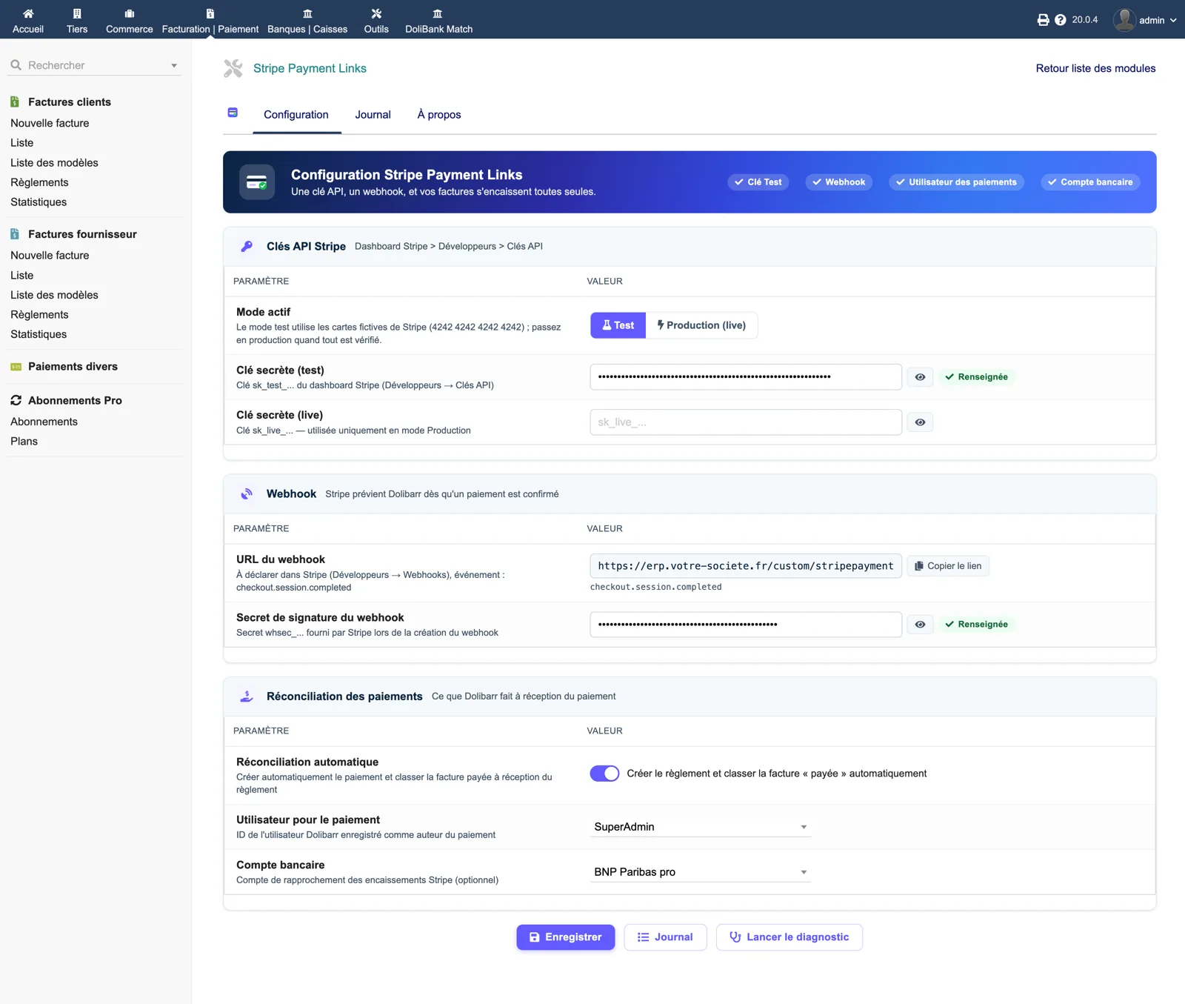Switch to the À propos tab
The width and height of the screenshot is (1185, 1004).
(439, 115)
